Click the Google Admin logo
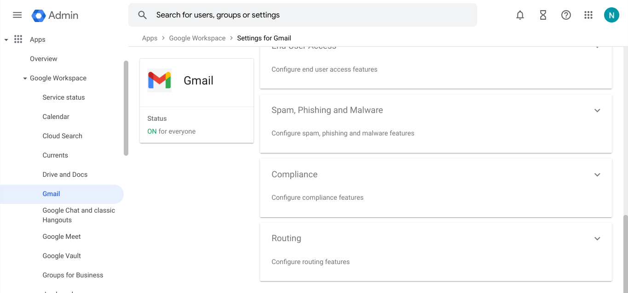 (x=55, y=15)
